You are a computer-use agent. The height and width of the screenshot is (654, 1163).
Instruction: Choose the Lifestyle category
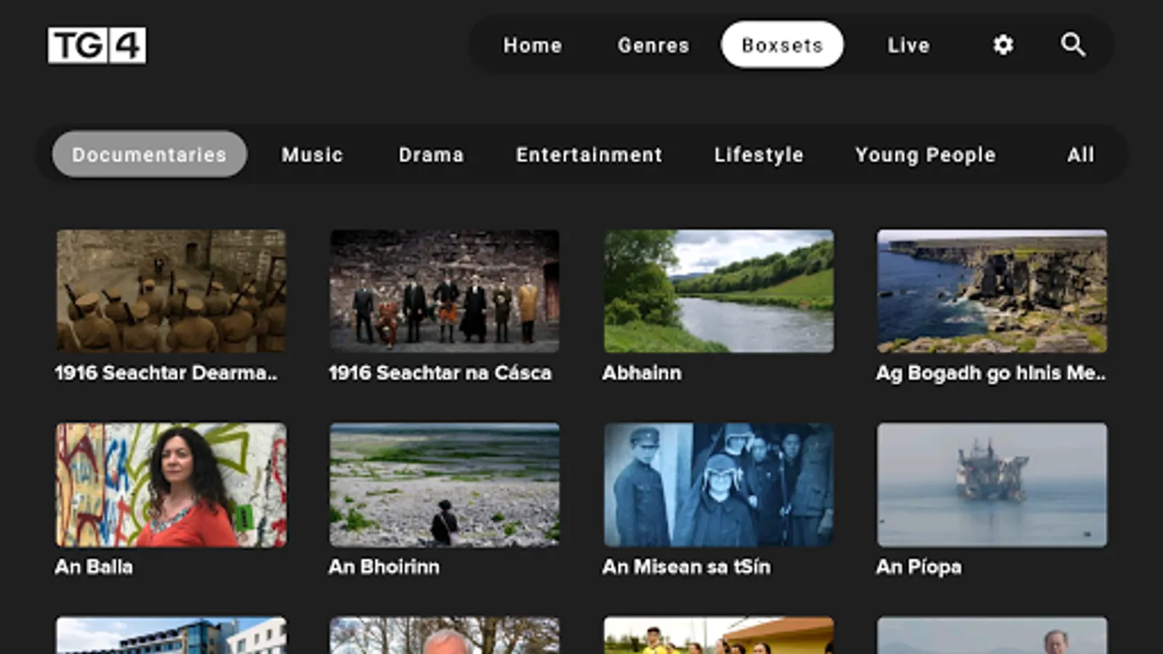tap(759, 155)
